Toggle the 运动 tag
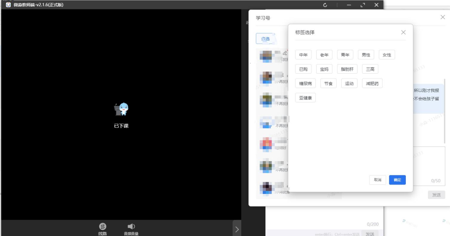 pyautogui.click(x=349, y=83)
